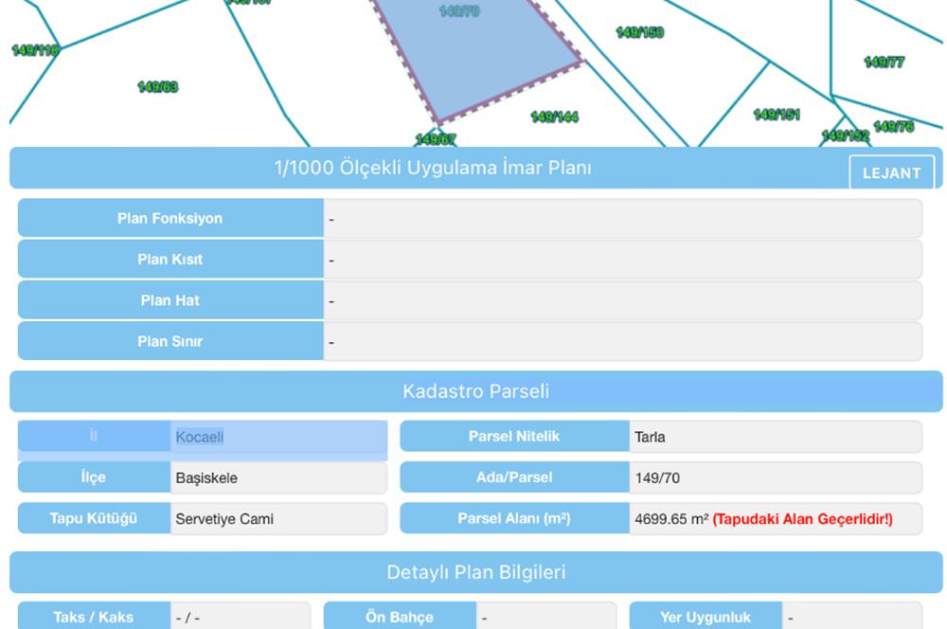Click the Yer Uygunluk label
947x629 pixels.
(x=706, y=617)
